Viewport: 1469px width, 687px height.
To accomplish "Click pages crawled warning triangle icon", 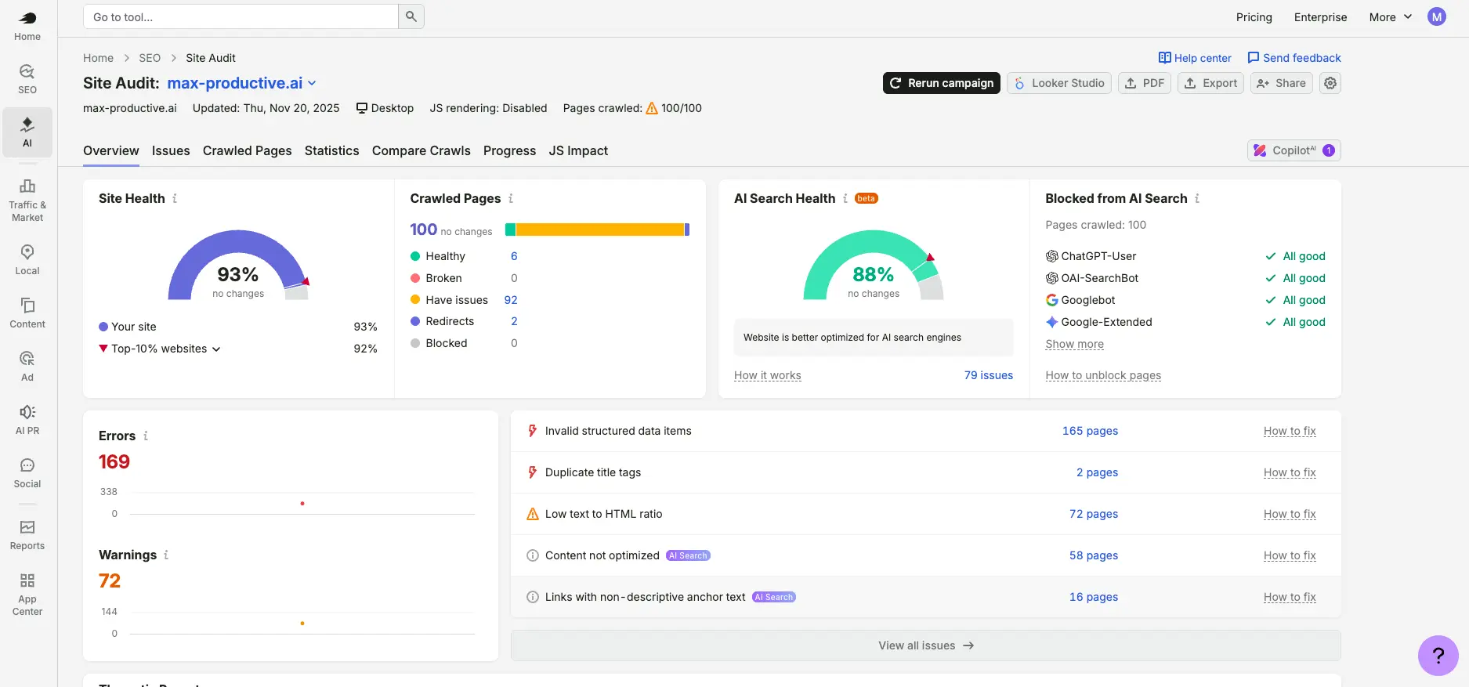I will 652,108.
